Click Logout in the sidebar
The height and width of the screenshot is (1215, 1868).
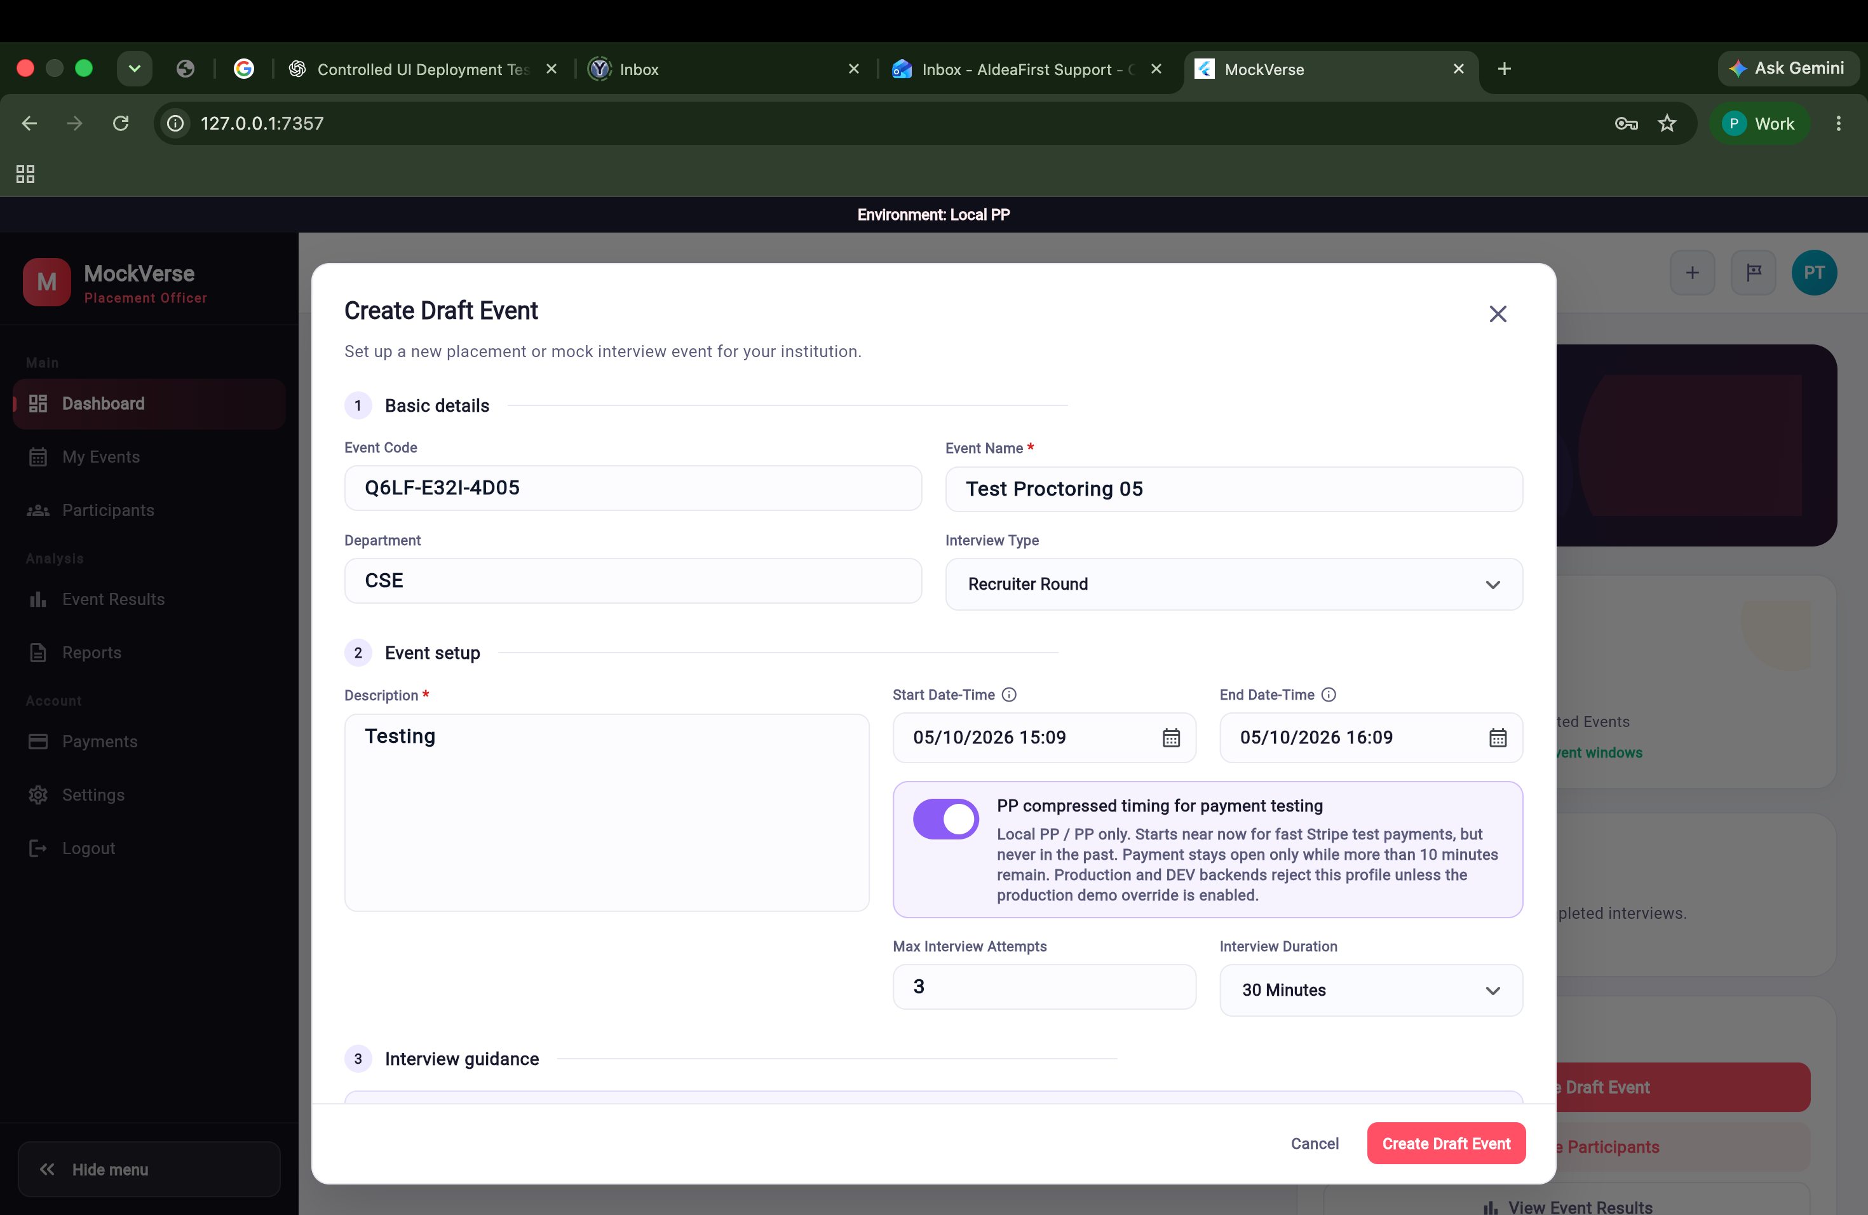point(149,848)
